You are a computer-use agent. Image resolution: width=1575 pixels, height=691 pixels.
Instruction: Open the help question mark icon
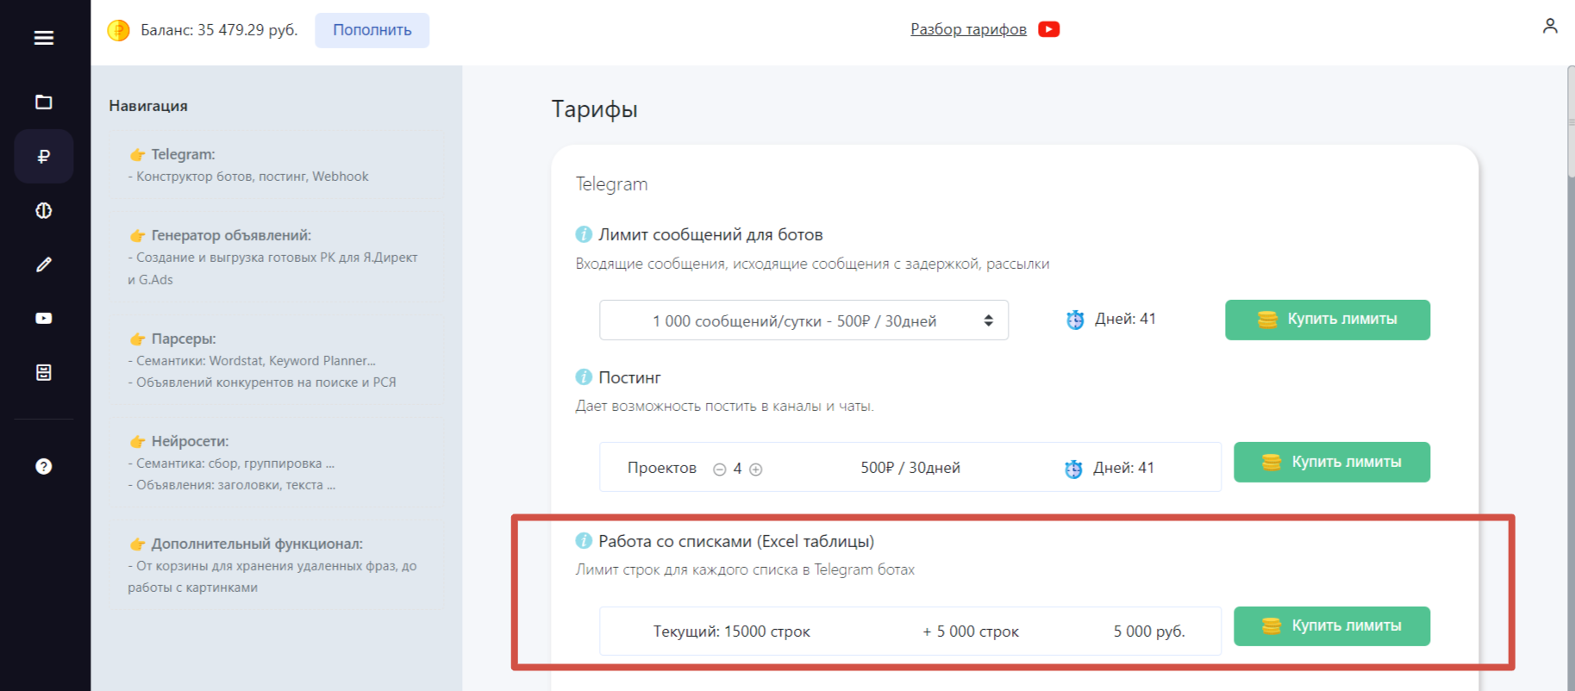44,466
